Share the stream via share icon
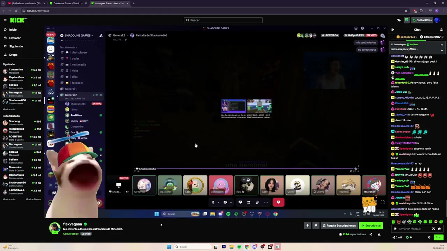447x251 pixels. click(x=371, y=234)
